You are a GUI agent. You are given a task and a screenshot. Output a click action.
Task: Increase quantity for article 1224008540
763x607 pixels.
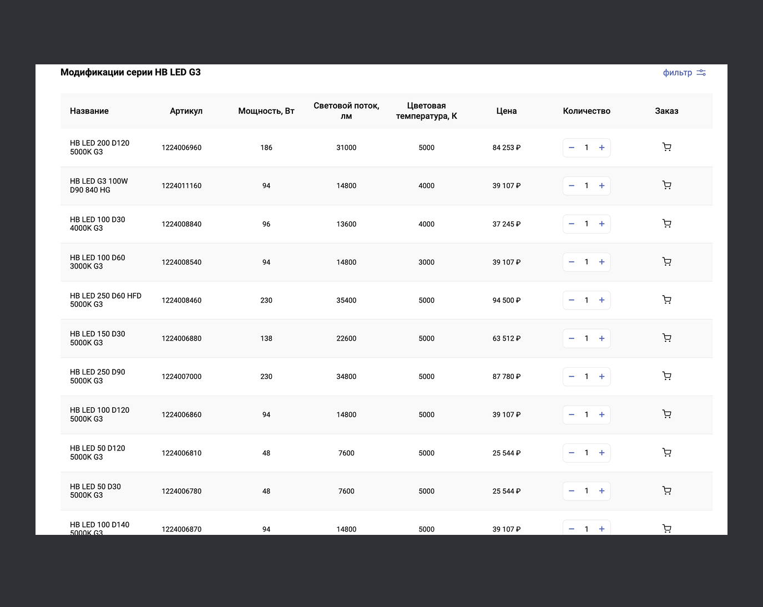tap(602, 262)
